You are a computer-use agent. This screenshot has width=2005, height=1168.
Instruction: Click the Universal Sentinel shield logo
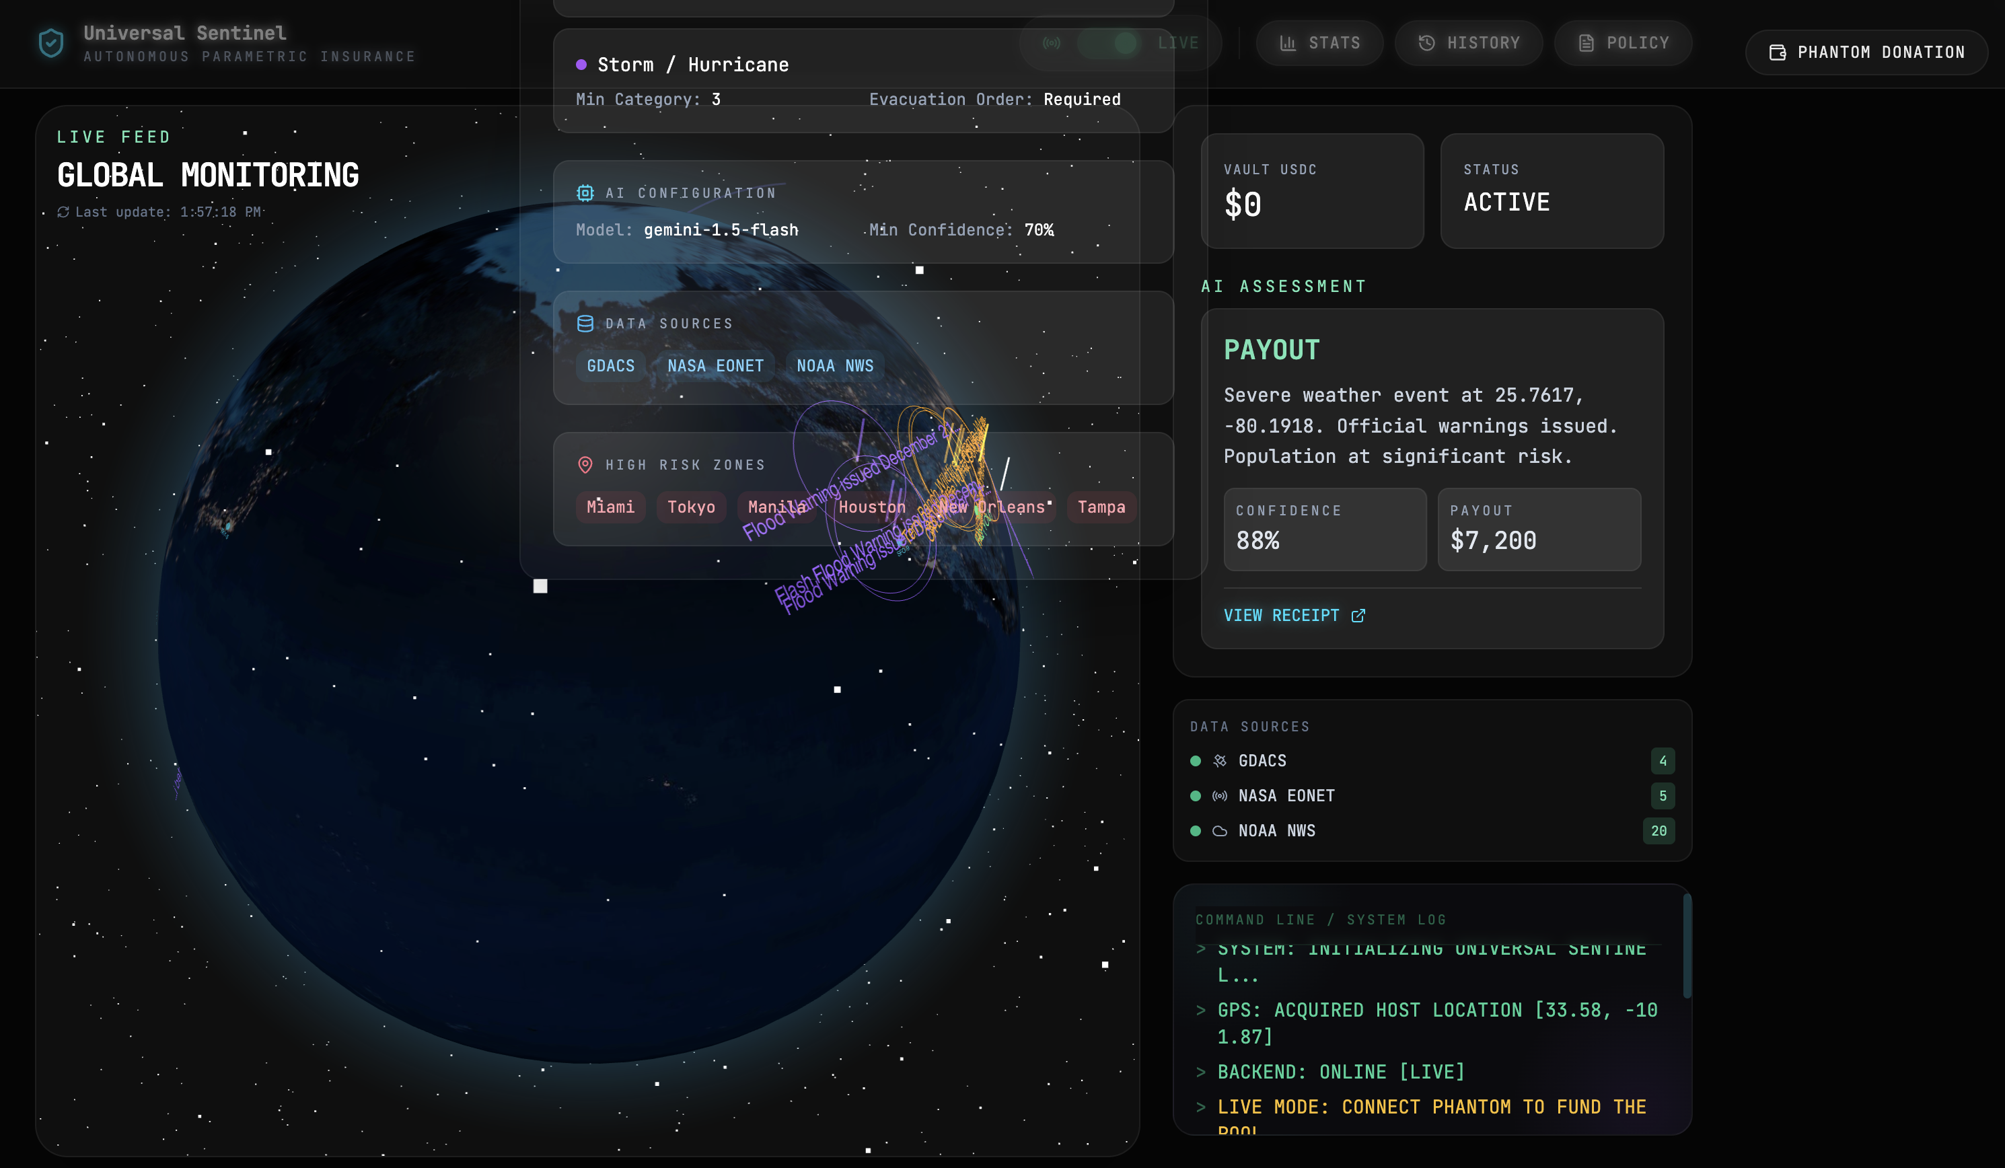[x=51, y=43]
